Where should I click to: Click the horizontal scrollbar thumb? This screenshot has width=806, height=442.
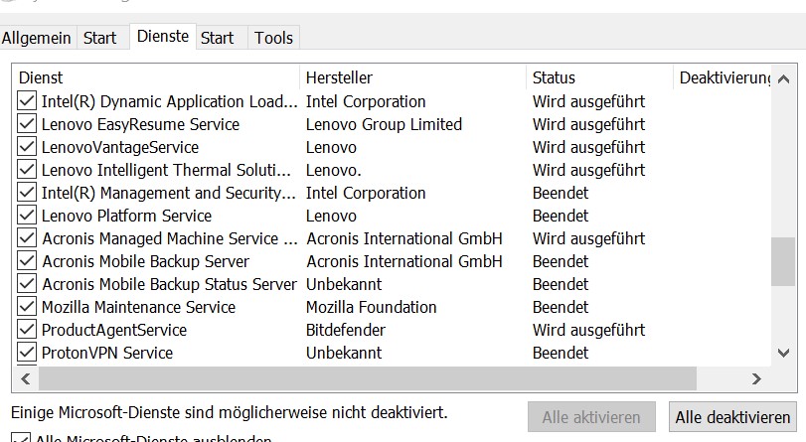point(368,379)
